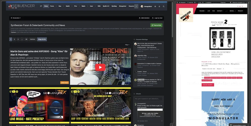Expand the Foren menu dropdown arrow

pos(56,6)
